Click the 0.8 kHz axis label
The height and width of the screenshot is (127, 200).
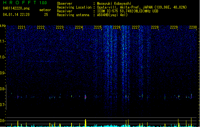[3, 89]
